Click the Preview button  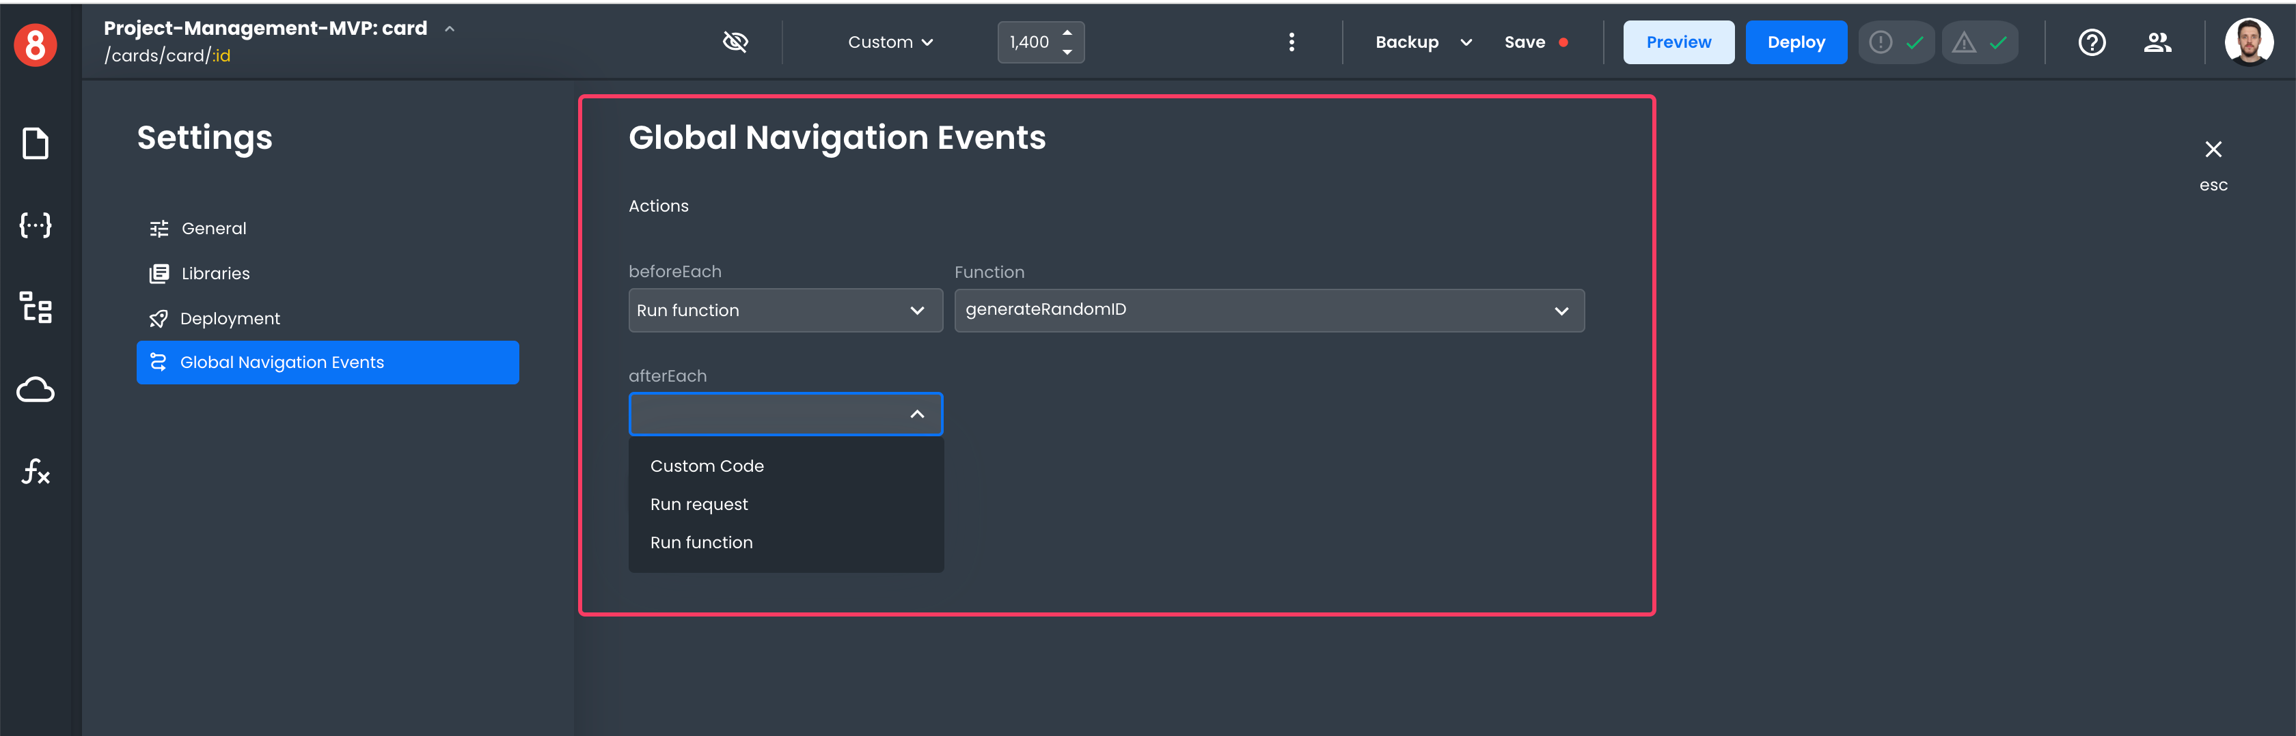[1678, 42]
